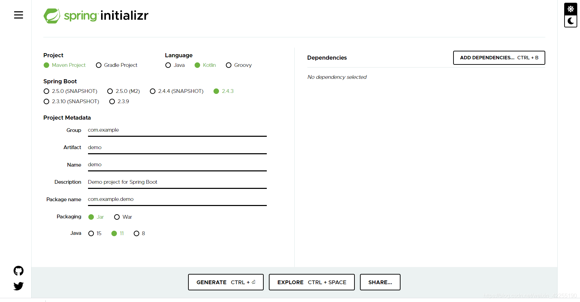Select Java version 8
The height and width of the screenshot is (302, 580).
(x=140, y=233)
